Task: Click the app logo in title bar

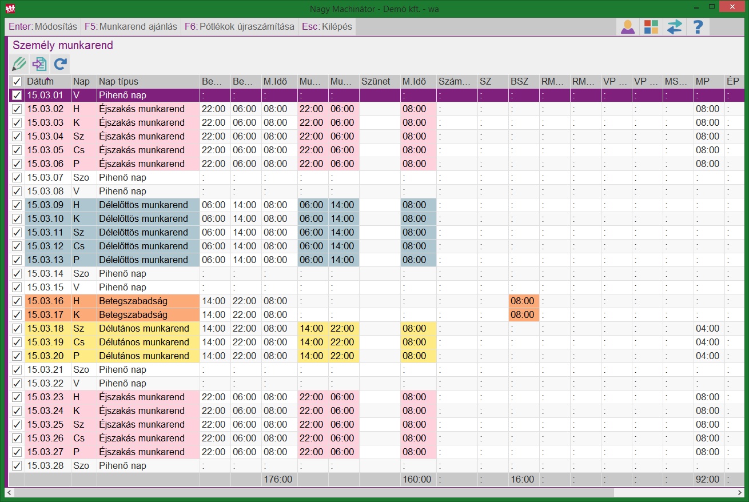Action: (x=10, y=9)
